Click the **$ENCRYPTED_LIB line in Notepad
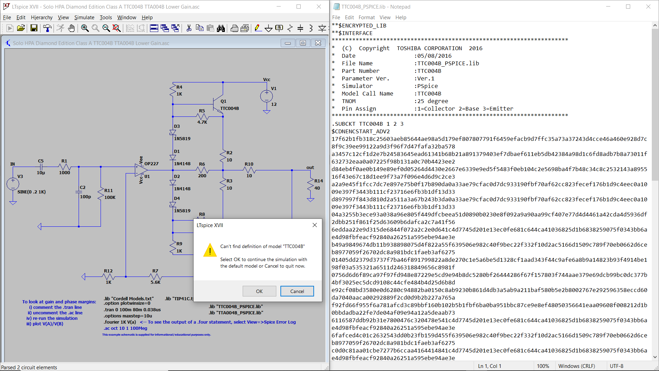 coord(359,25)
